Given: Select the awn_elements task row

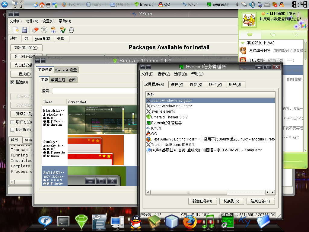Looking at the screenshot, I should coord(210,111).
